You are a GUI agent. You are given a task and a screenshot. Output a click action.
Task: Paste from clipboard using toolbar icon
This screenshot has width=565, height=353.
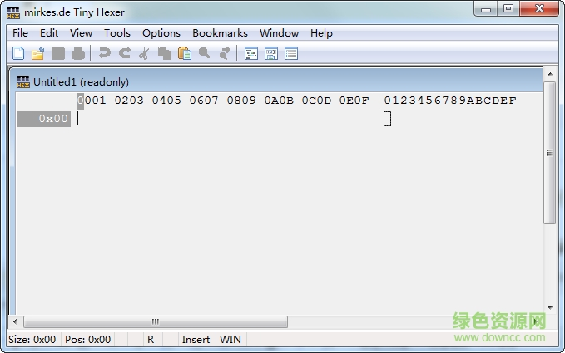pyautogui.click(x=185, y=53)
